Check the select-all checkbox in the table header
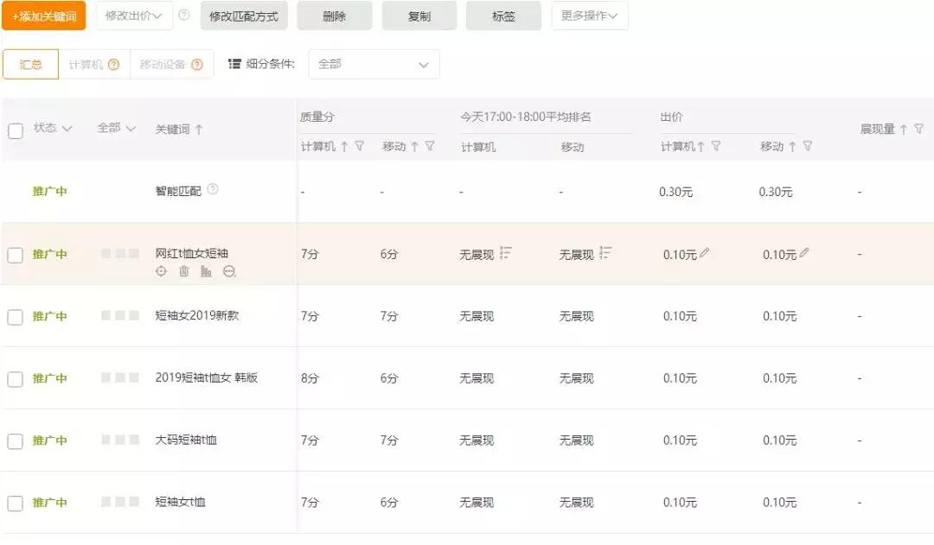Screen dimensions: 934x545 15,129
